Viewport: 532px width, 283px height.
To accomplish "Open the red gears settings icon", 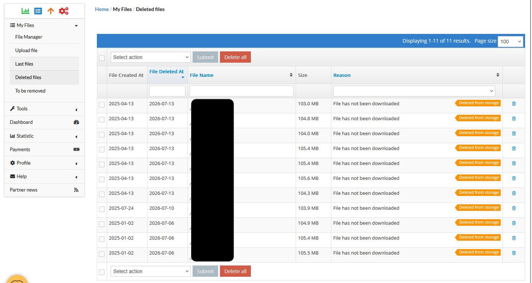I will click(64, 11).
